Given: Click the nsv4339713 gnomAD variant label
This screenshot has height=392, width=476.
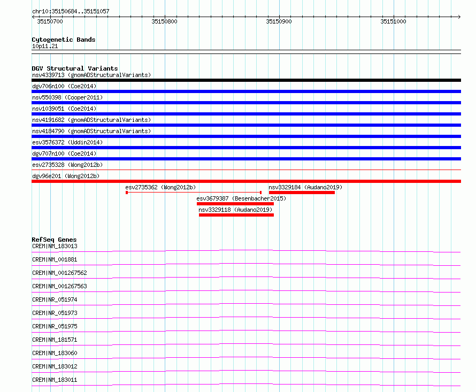Looking at the screenshot, I should tap(91, 75).
